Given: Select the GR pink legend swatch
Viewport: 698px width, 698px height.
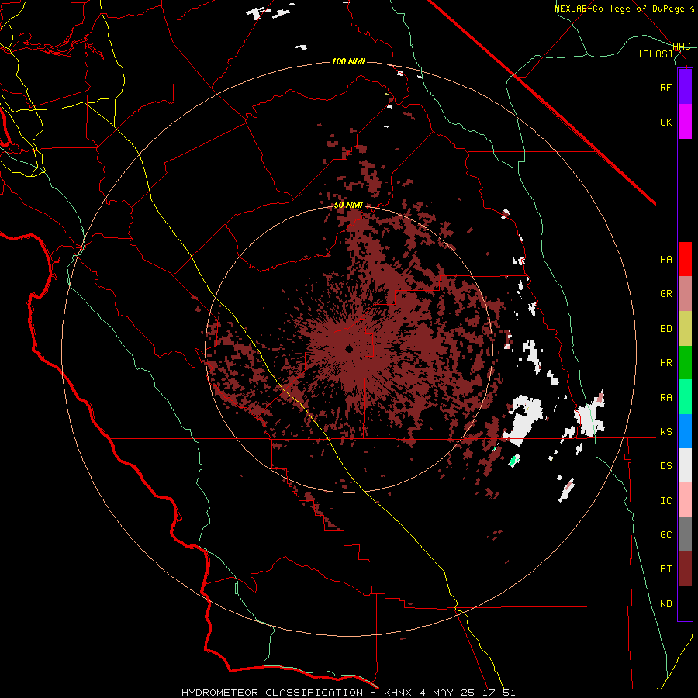Looking at the screenshot, I should (685, 294).
